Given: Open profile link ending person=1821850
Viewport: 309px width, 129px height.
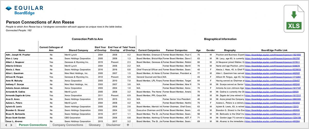Looking at the screenshot, I should tap(273, 55).
